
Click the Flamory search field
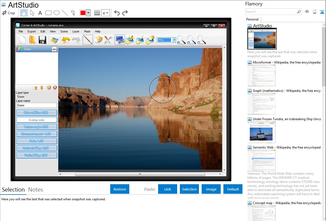[271, 12]
